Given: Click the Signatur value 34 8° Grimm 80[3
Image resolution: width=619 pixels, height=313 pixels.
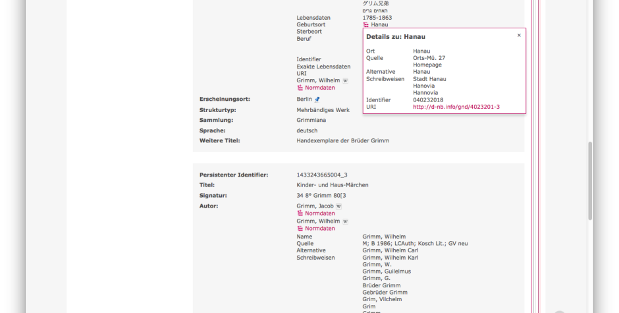Looking at the screenshot, I should (x=321, y=195).
